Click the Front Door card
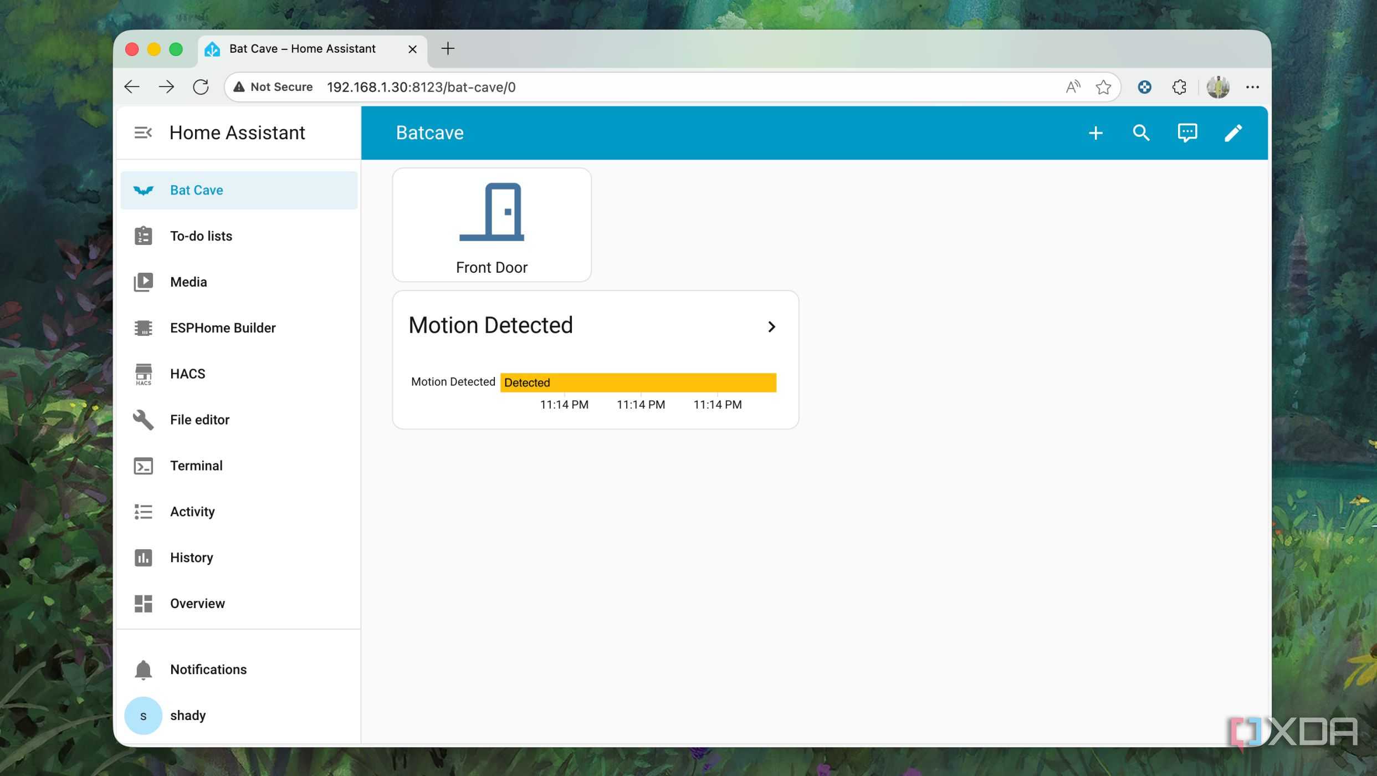This screenshot has width=1377, height=776. pos(492,225)
